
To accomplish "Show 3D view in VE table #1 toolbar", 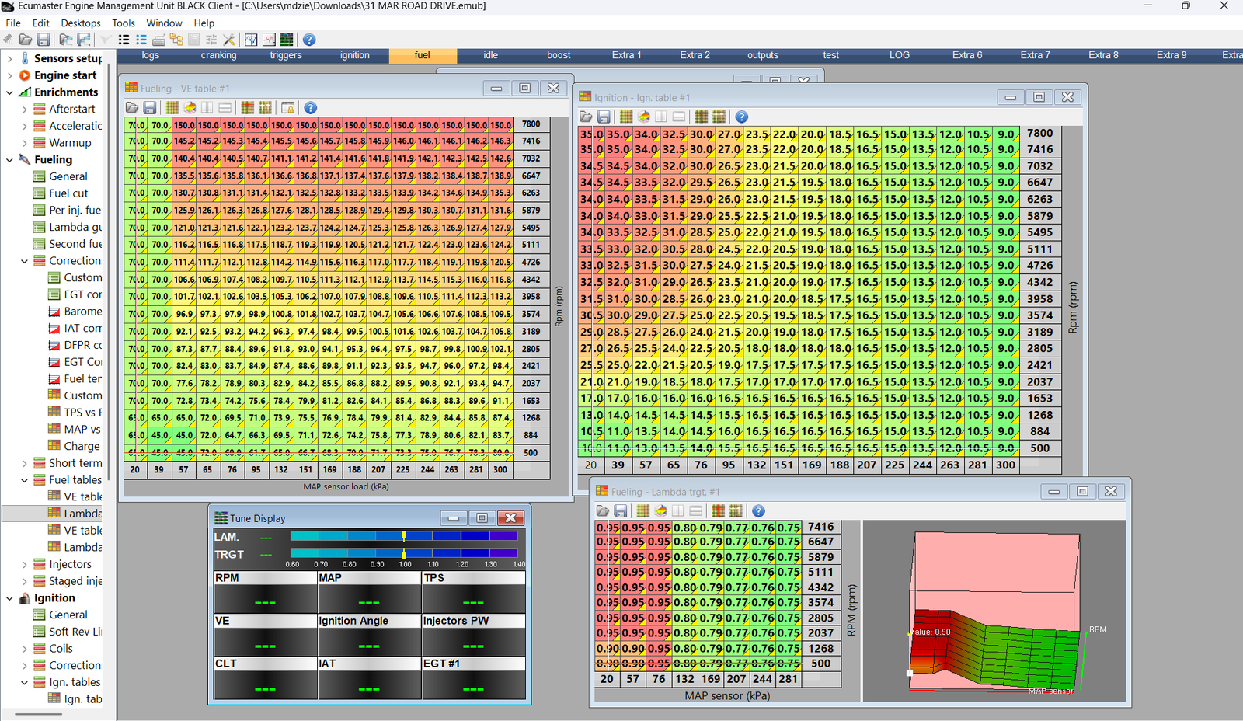I will coord(190,108).
